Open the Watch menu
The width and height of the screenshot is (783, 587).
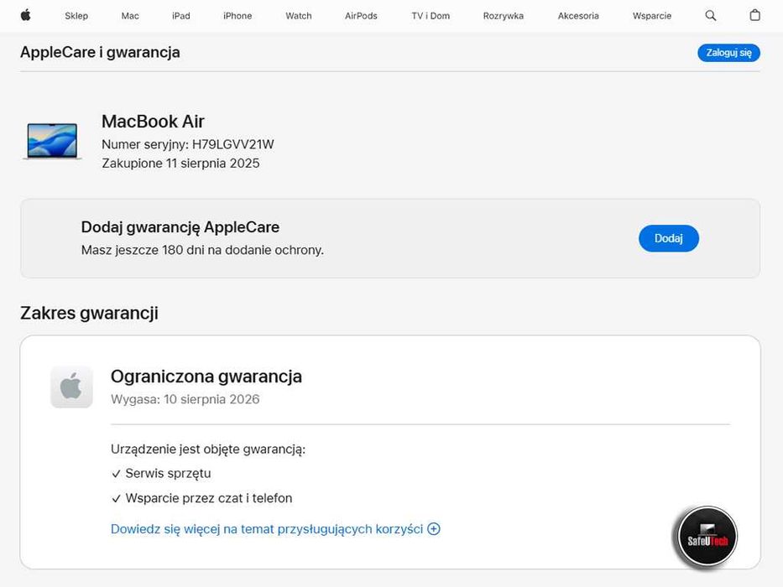click(x=298, y=16)
